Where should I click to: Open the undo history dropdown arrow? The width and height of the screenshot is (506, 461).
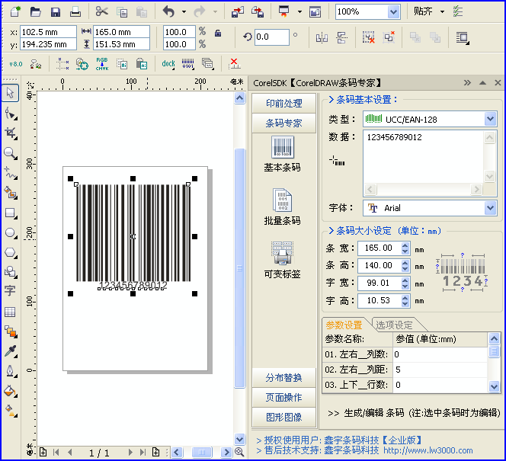(x=184, y=12)
